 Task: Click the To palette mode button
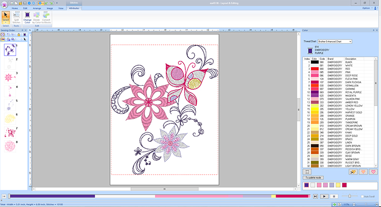tap(313, 177)
